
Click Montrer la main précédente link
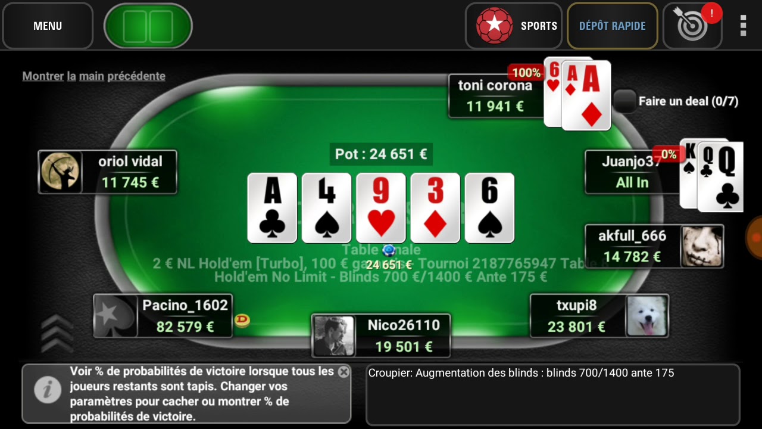pos(93,76)
